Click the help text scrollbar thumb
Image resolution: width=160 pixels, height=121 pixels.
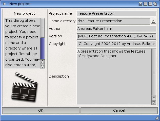[x=43, y=28]
